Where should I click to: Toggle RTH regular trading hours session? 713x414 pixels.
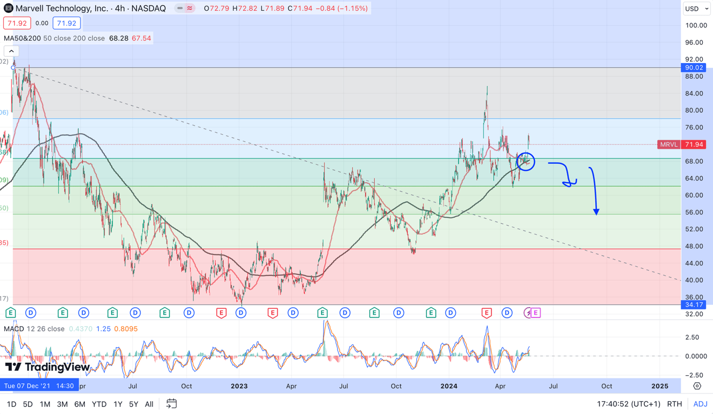pos(674,404)
